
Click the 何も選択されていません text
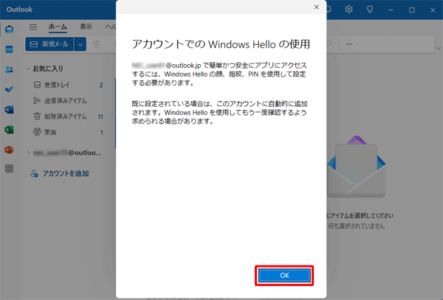357,226
